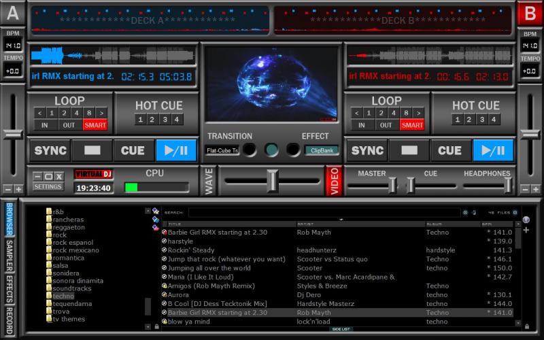The height and width of the screenshot is (340, 544).
Task: Sync deck B tempo with SYNC button
Action: tap(367, 150)
